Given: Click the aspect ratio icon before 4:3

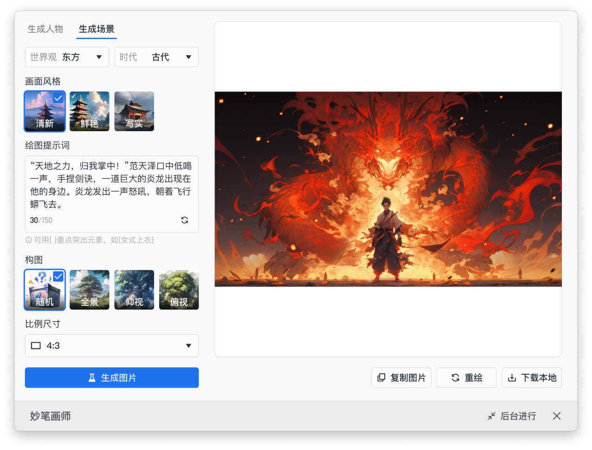Looking at the screenshot, I should pyautogui.click(x=36, y=345).
